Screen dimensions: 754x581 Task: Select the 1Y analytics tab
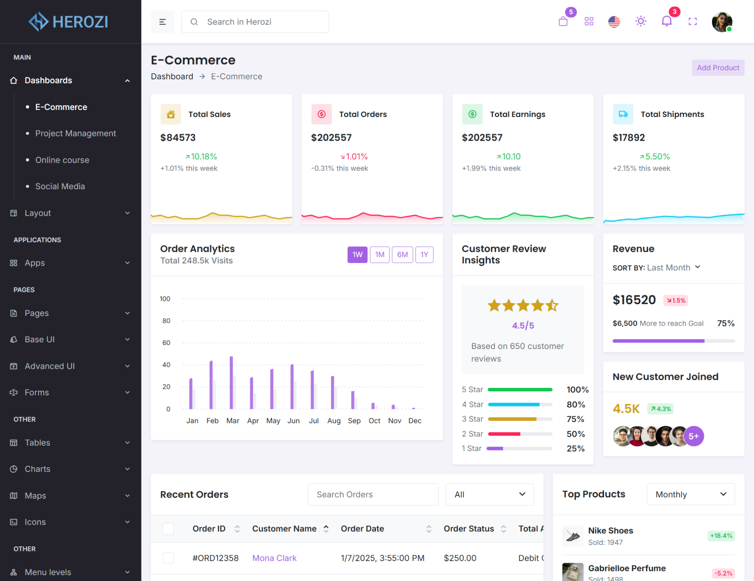[424, 255]
